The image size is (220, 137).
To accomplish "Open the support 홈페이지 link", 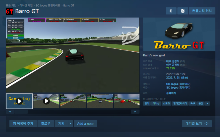I will click(x=171, y=93).
